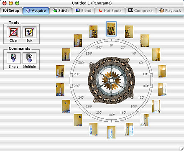
Task: Go to the Hot Spots tab
Action: [110, 10]
